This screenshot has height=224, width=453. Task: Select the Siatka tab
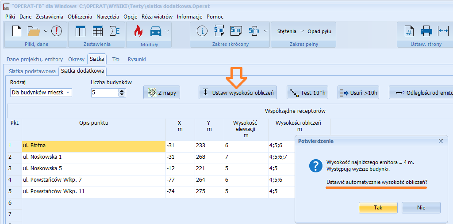click(97, 59)
